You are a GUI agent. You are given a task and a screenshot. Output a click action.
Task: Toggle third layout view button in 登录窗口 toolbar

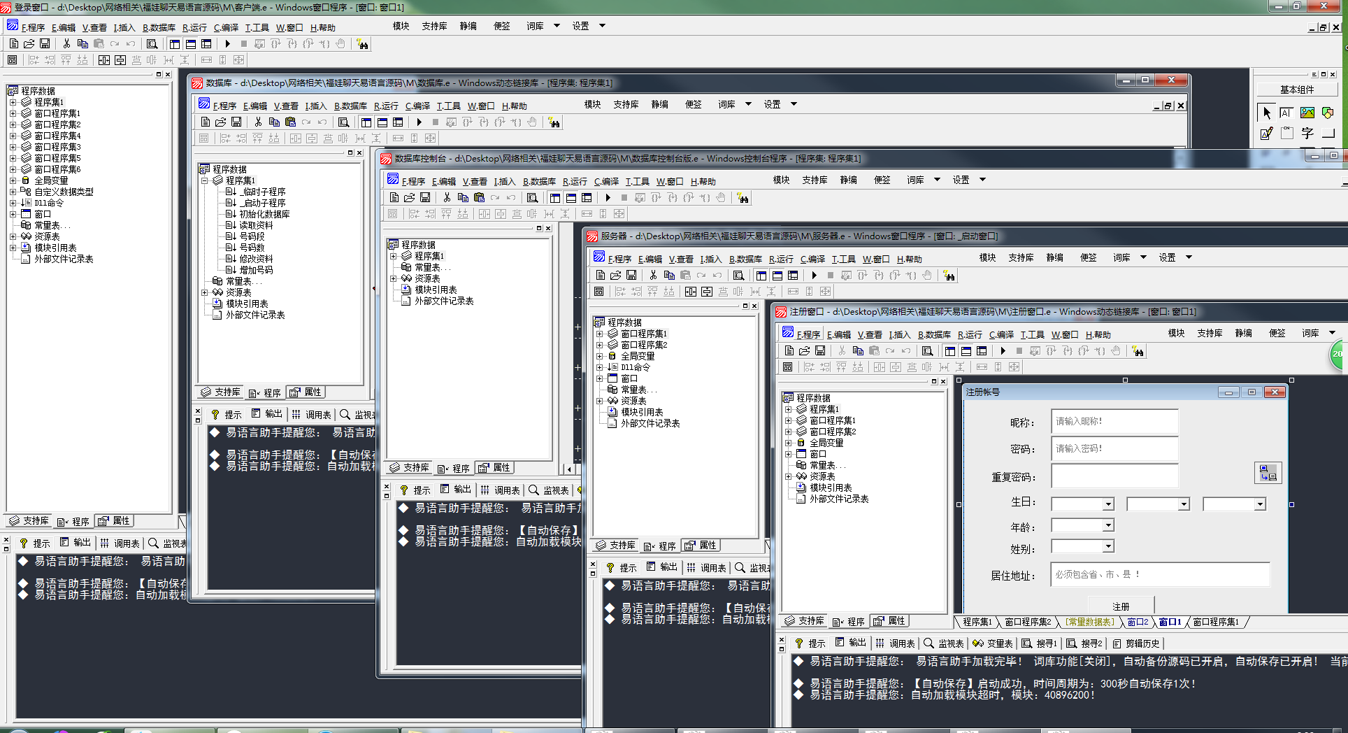206,44
